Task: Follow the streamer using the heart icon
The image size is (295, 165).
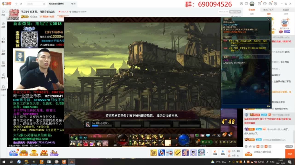Action: point(3,13)
